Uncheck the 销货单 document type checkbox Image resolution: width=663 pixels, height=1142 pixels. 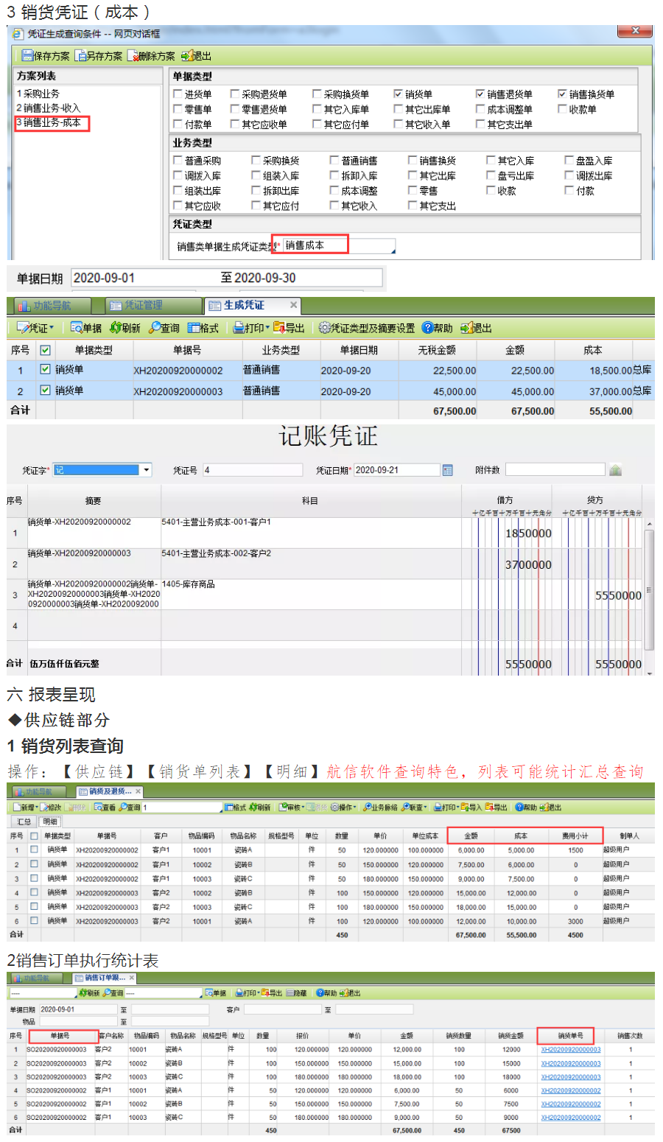tap(396, 94)
